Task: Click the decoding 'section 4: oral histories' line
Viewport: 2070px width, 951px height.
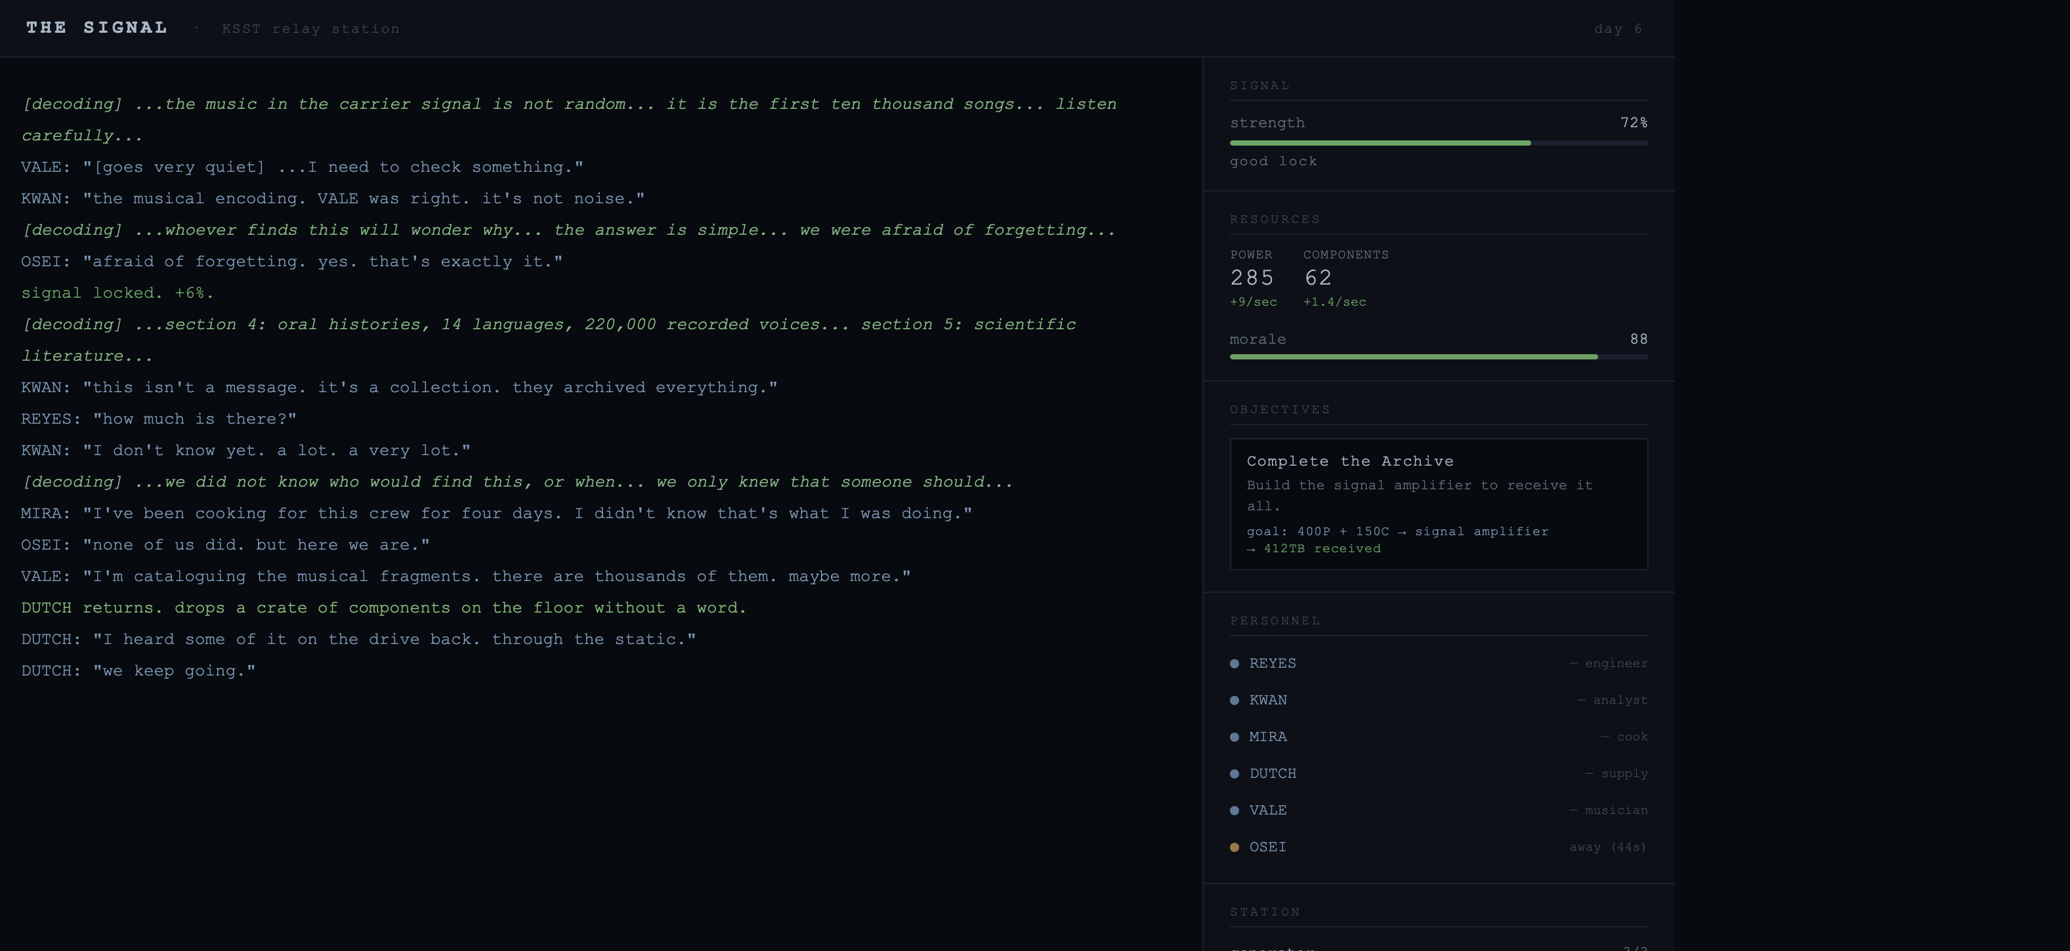Action: pos(548,340)
